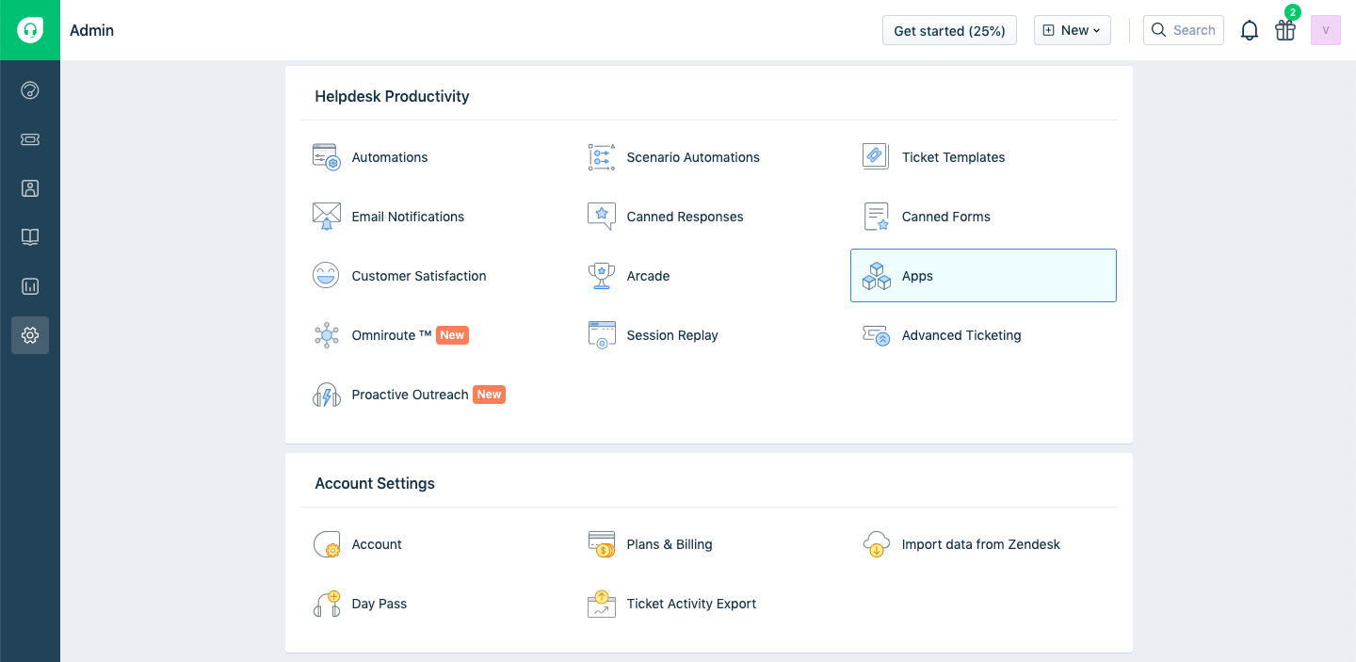Viewport: 1356px width, 662px height.
Task: Open Scenario Automations
Action: coord(692,157)
